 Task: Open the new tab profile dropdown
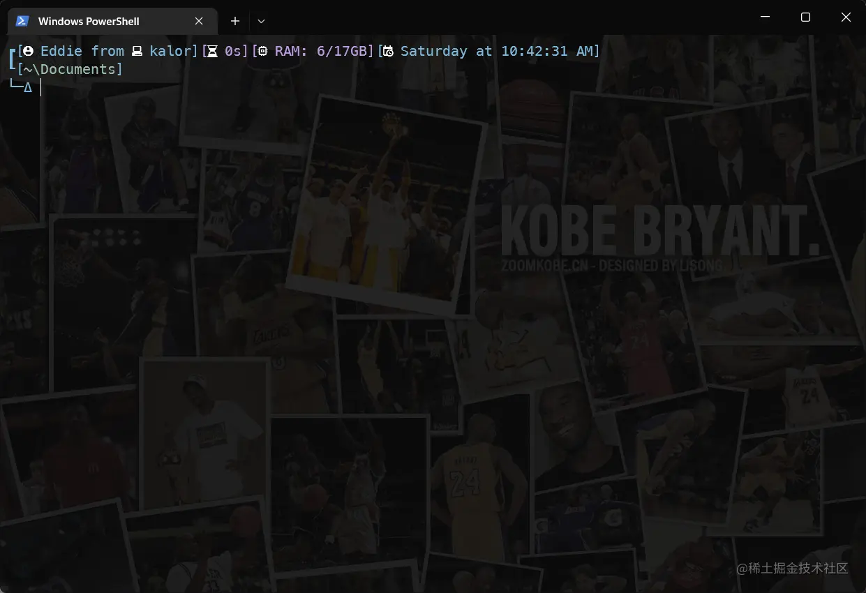262,21
